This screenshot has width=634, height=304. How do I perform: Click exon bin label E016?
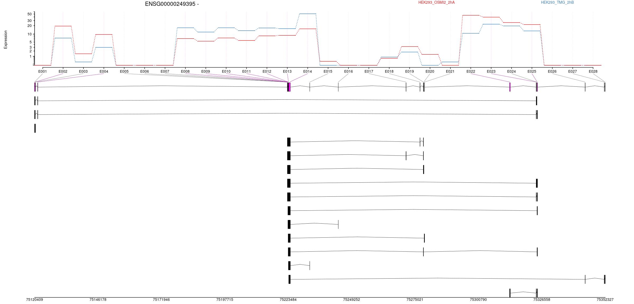[348, 71]
